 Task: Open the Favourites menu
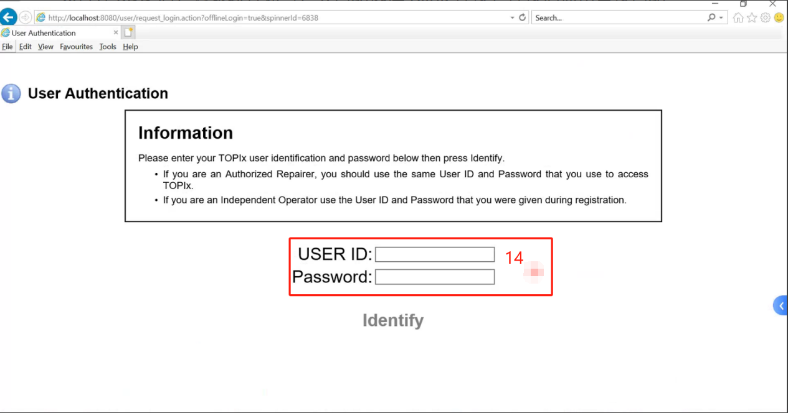pos(76,47)
